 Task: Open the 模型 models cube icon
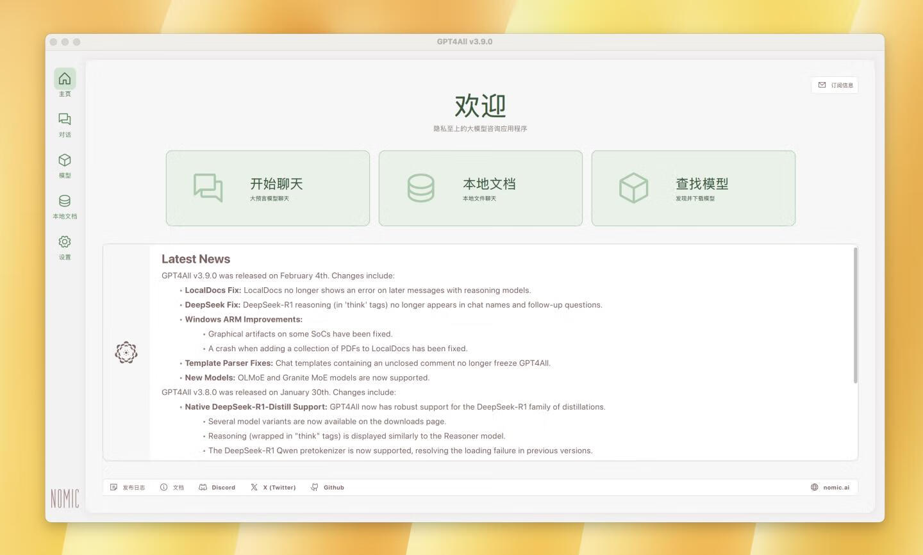pos(65,160)
